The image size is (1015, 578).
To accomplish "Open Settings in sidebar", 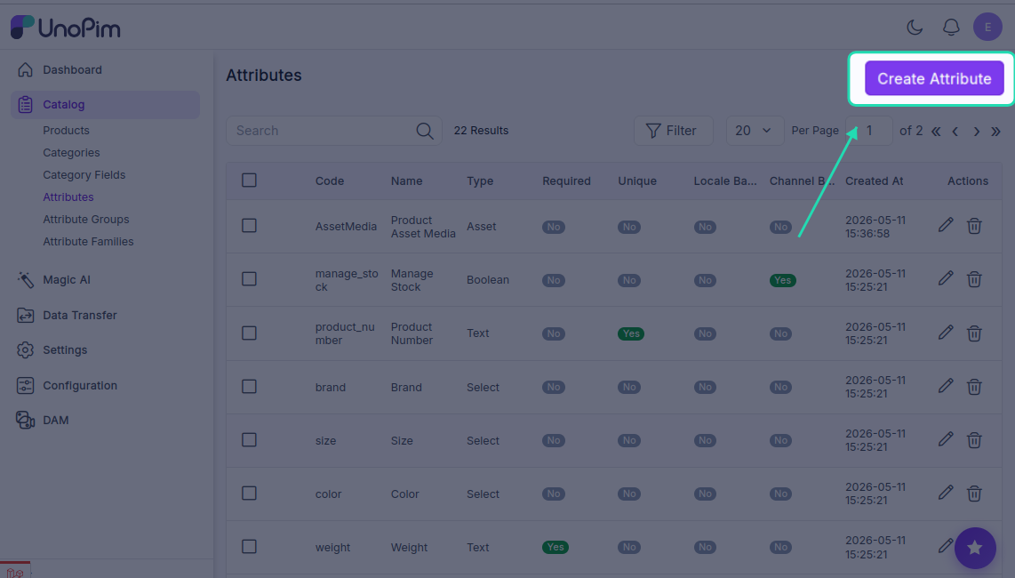I will click(x=105, y=349).
